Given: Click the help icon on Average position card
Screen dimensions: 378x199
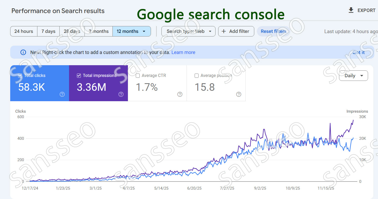Looking at the screenshot, I should point(239,94).
